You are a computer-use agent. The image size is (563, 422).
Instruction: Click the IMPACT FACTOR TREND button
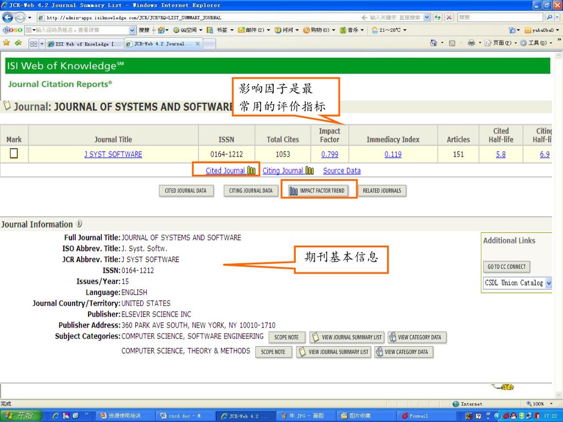(x=318, y=191)
